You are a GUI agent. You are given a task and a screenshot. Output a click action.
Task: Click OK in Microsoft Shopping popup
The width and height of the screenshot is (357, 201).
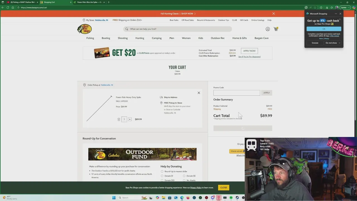pos(324,29)
